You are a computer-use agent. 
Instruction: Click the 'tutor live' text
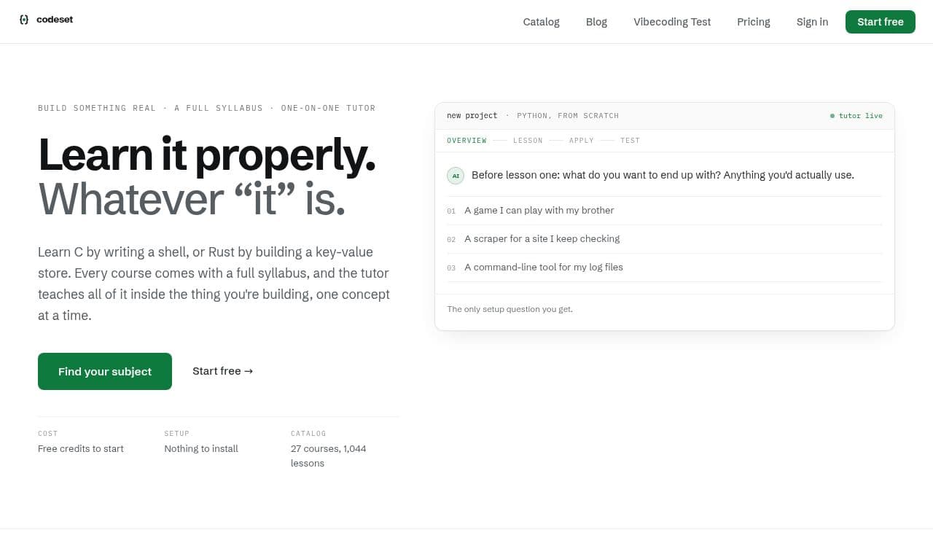coord(861,116)
